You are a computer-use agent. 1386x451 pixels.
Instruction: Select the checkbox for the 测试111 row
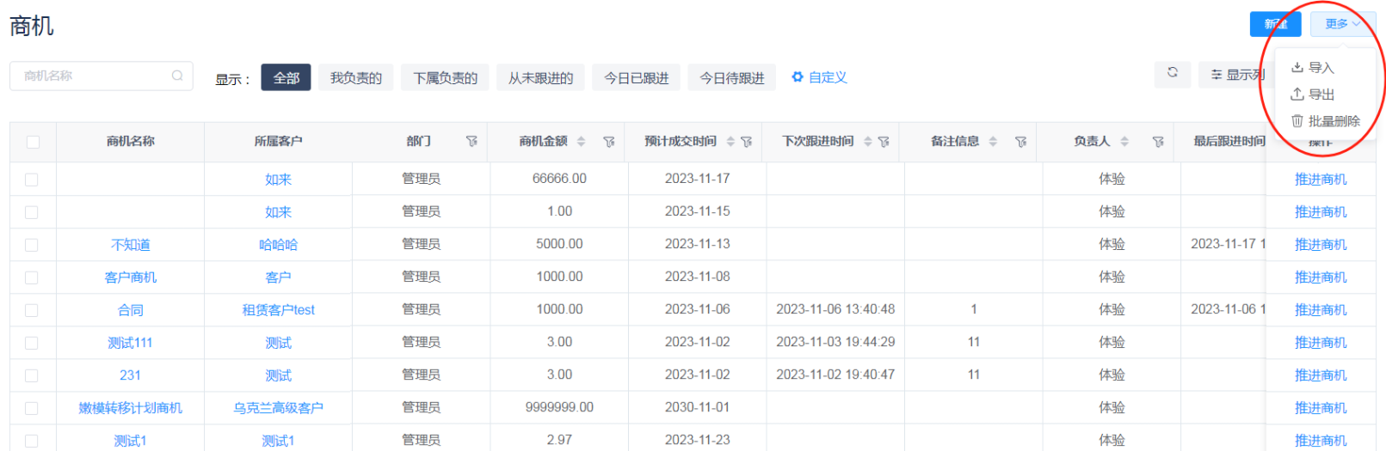[x=32, y=343]
